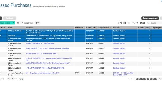Open top rows per page dropdown
Viewport: 162px width, 91px height.
20,23
